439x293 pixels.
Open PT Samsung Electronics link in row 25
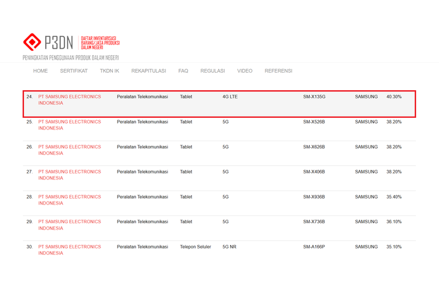pyautogui.click(x=70, y=125)
